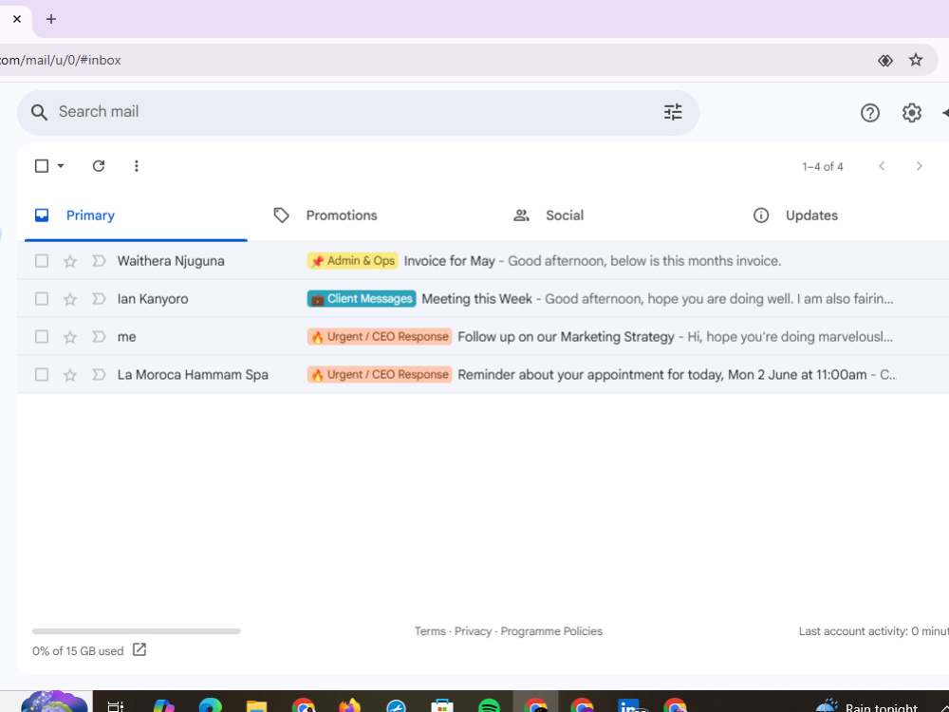Click the Admin & Ops label
This screenshot has height=712, width=949.
[352, 261]
